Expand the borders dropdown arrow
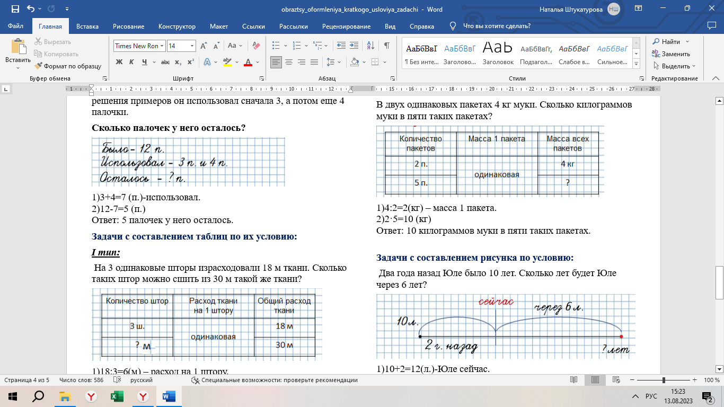This screenshot has width=724, height=407. [x=384, y=62]
